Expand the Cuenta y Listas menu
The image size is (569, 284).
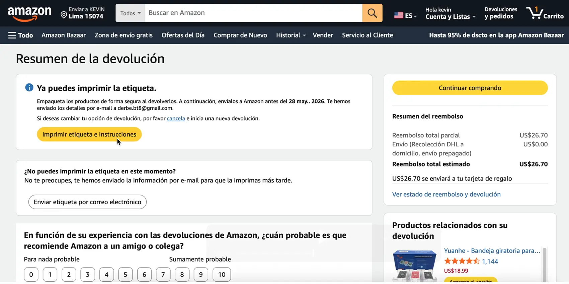[x=451, y=17]
